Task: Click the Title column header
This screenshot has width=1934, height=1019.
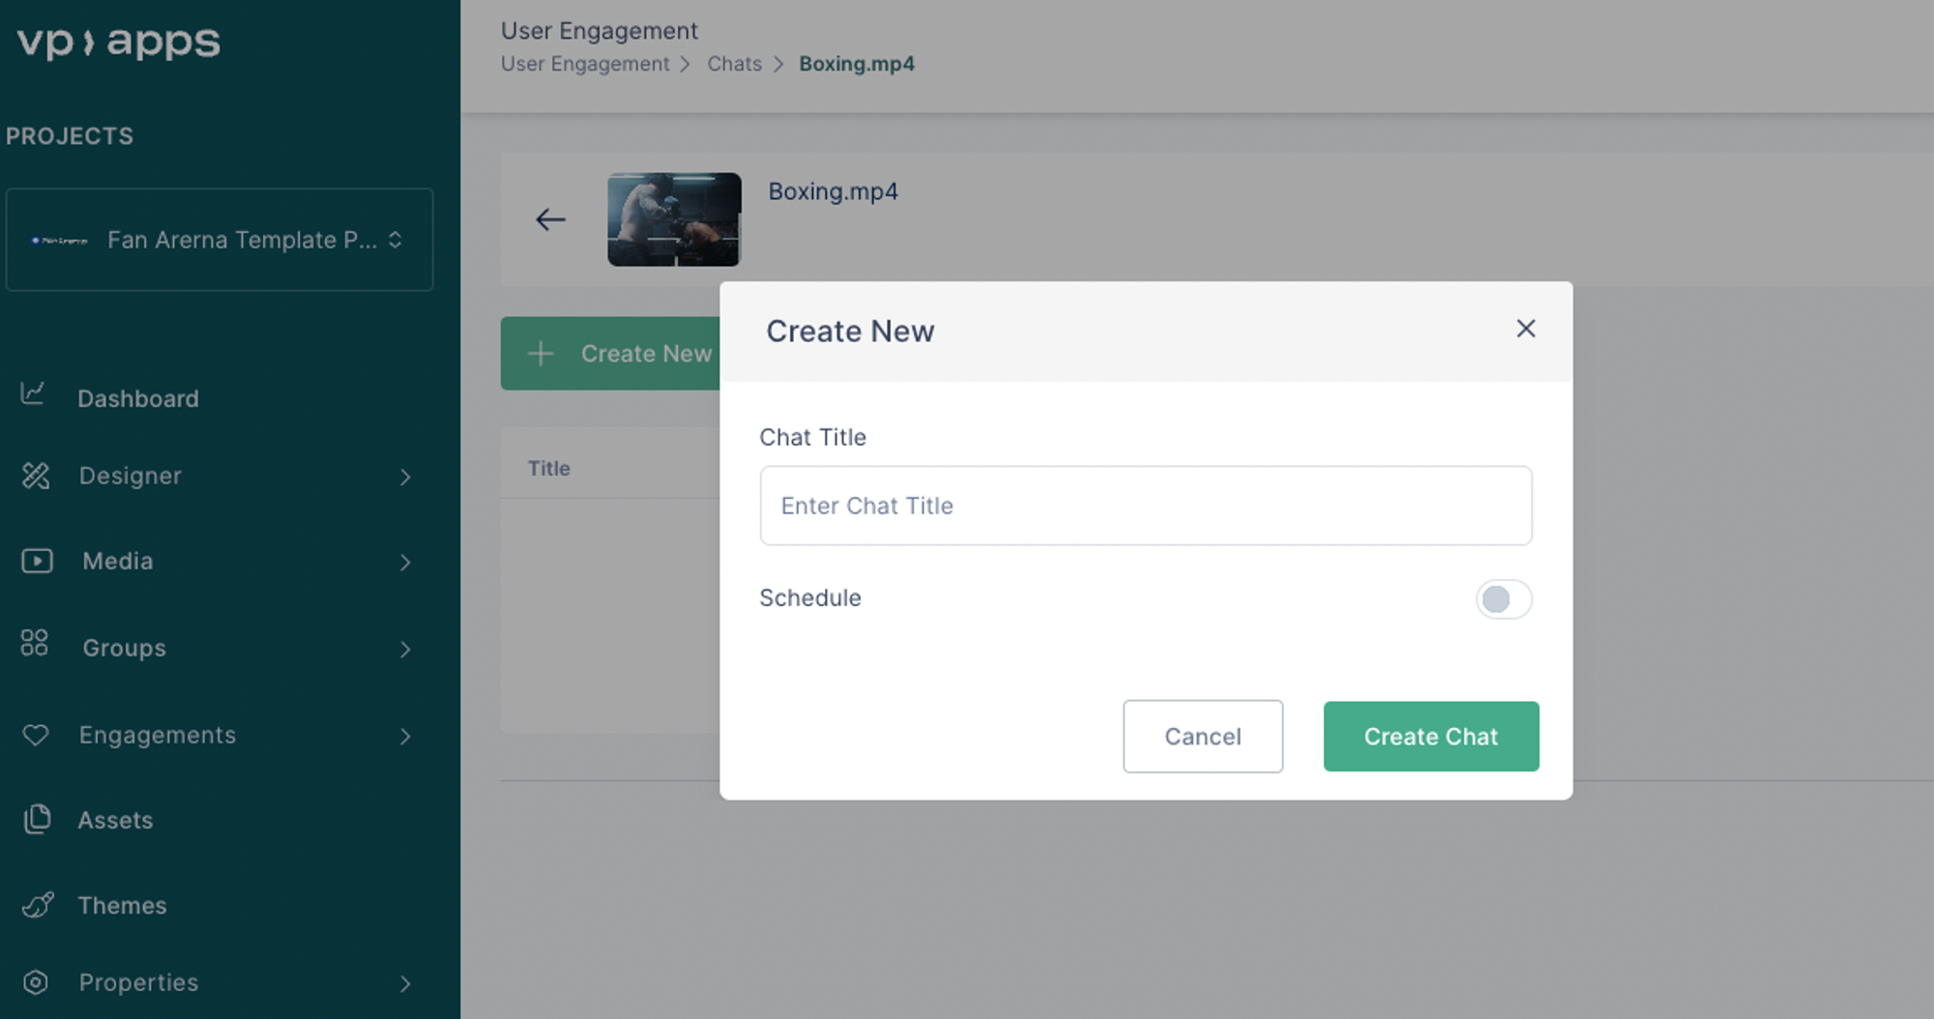Action: pyautogui.click(x=549, y=468)
